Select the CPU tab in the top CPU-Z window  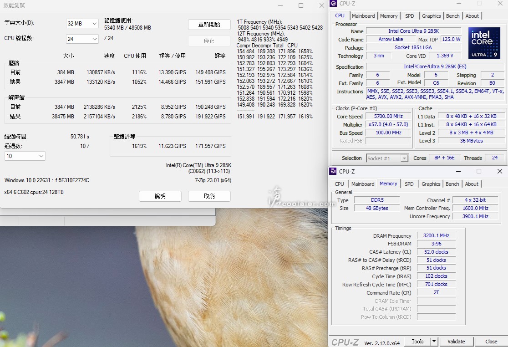tap(340, 15)
